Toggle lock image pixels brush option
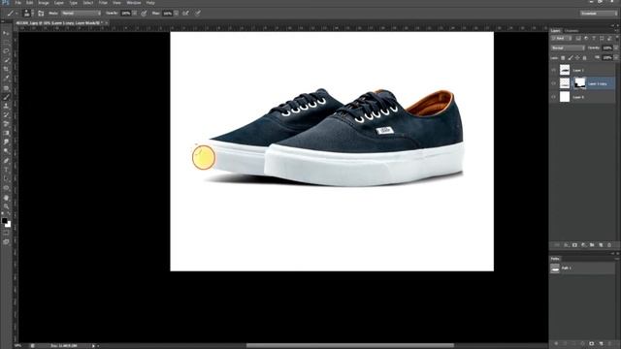This screenshot has width=621, height=349. point(571,58)
